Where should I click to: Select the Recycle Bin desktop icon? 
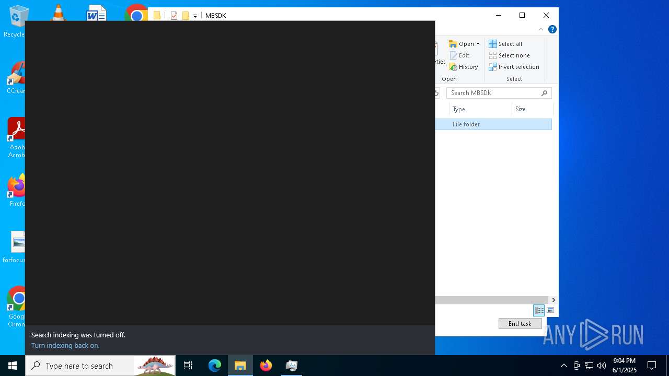click(18, 21)
